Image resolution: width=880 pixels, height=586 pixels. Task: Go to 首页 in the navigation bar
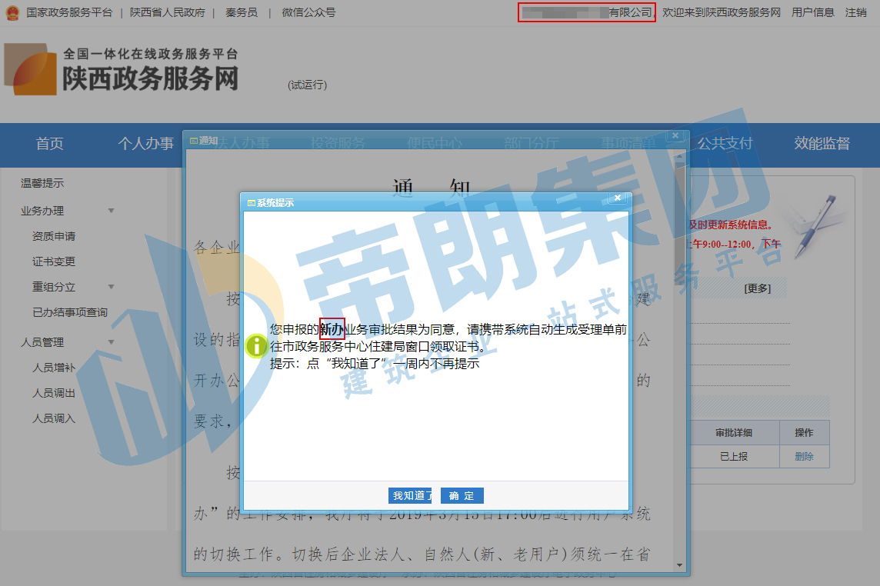[49, 144]
